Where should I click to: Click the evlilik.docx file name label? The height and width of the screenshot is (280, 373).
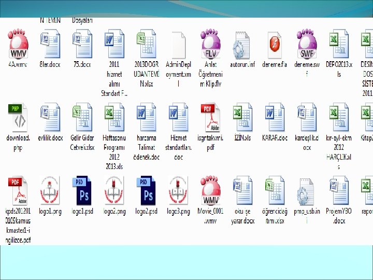pos(50,138)
